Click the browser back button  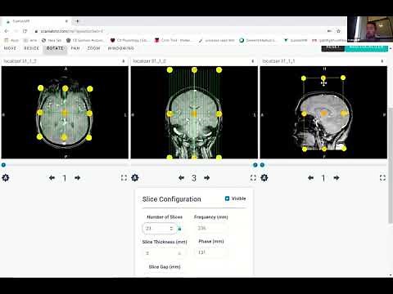point(7,31)
